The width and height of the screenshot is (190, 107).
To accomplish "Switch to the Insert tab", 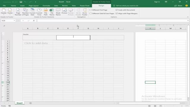I will (22, 6).
